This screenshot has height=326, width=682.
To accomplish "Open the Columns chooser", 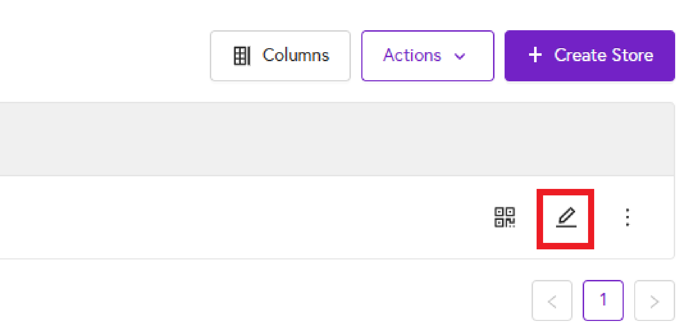I will click(x=280, y=56).
